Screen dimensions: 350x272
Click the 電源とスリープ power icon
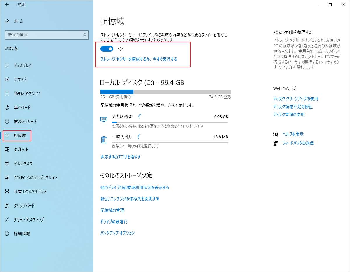pyautogui.click(x=7, y=121)
